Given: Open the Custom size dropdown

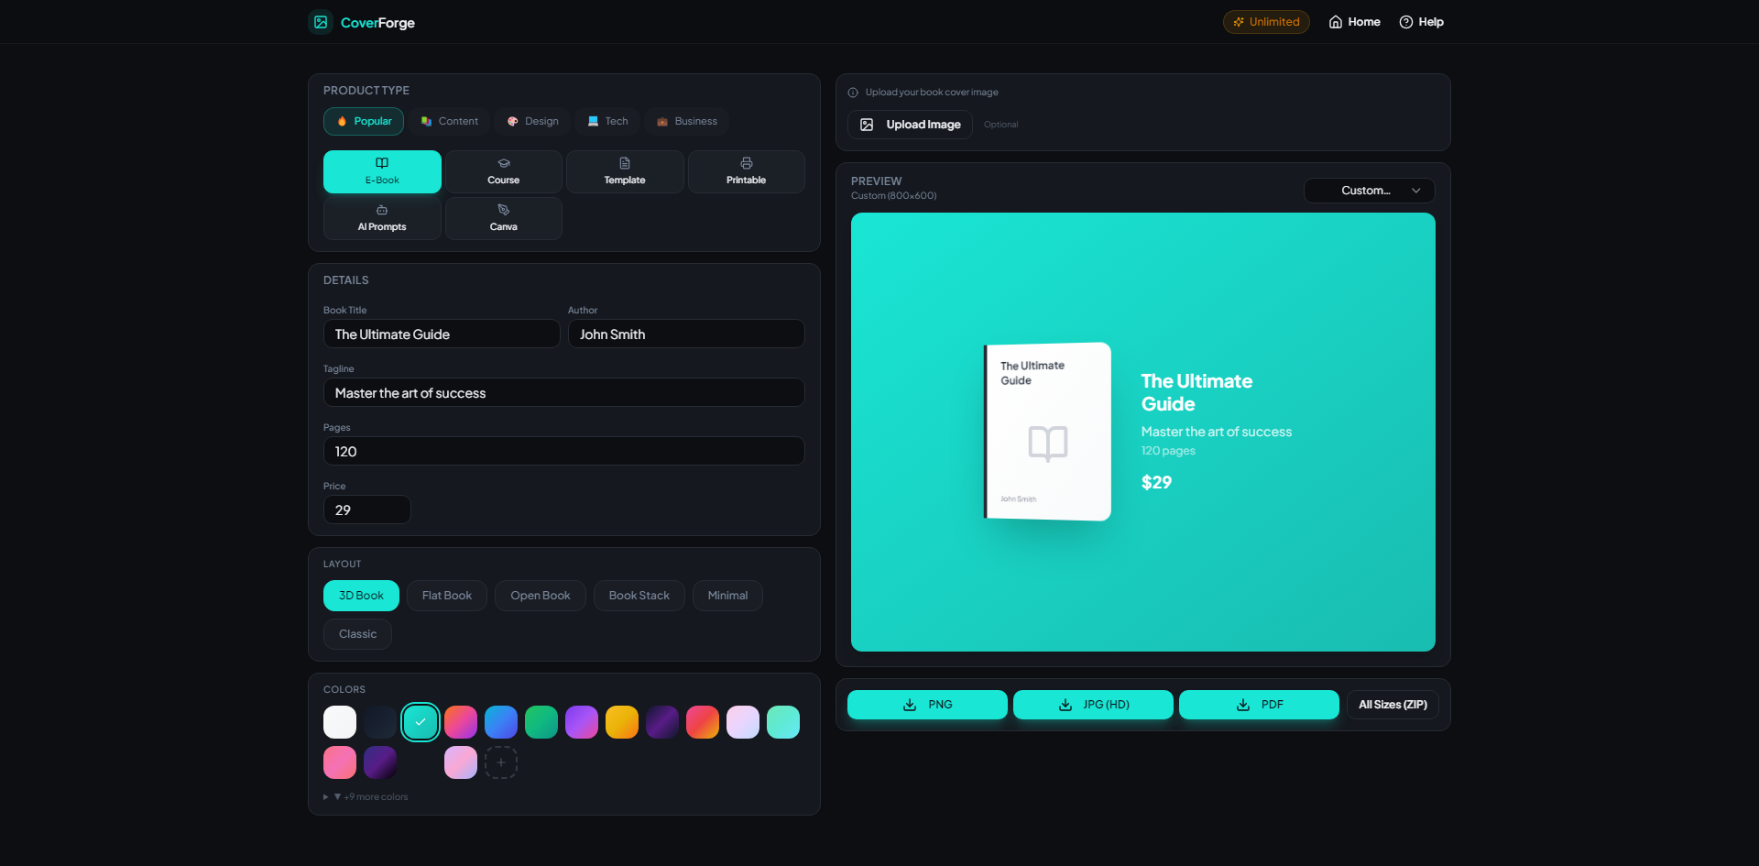Looking at the screenshot, I should click(x=1369, y=191).
